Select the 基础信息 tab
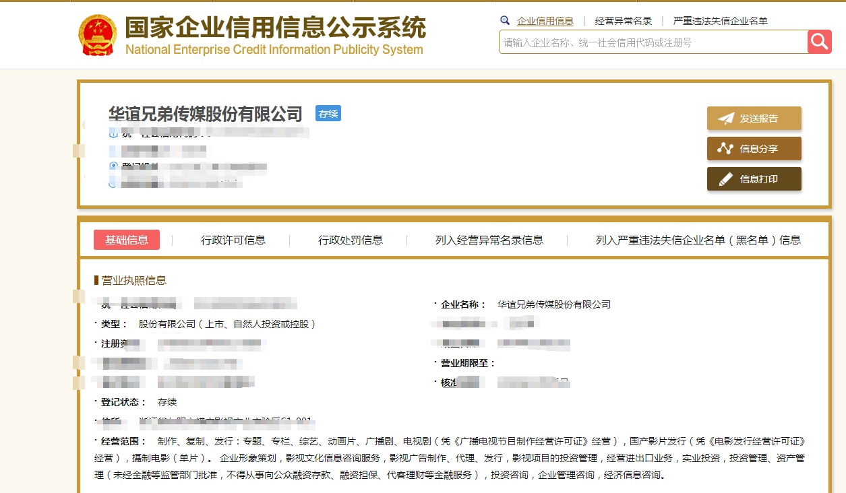This screenshot has width=846, height=493. click(127, 239)
